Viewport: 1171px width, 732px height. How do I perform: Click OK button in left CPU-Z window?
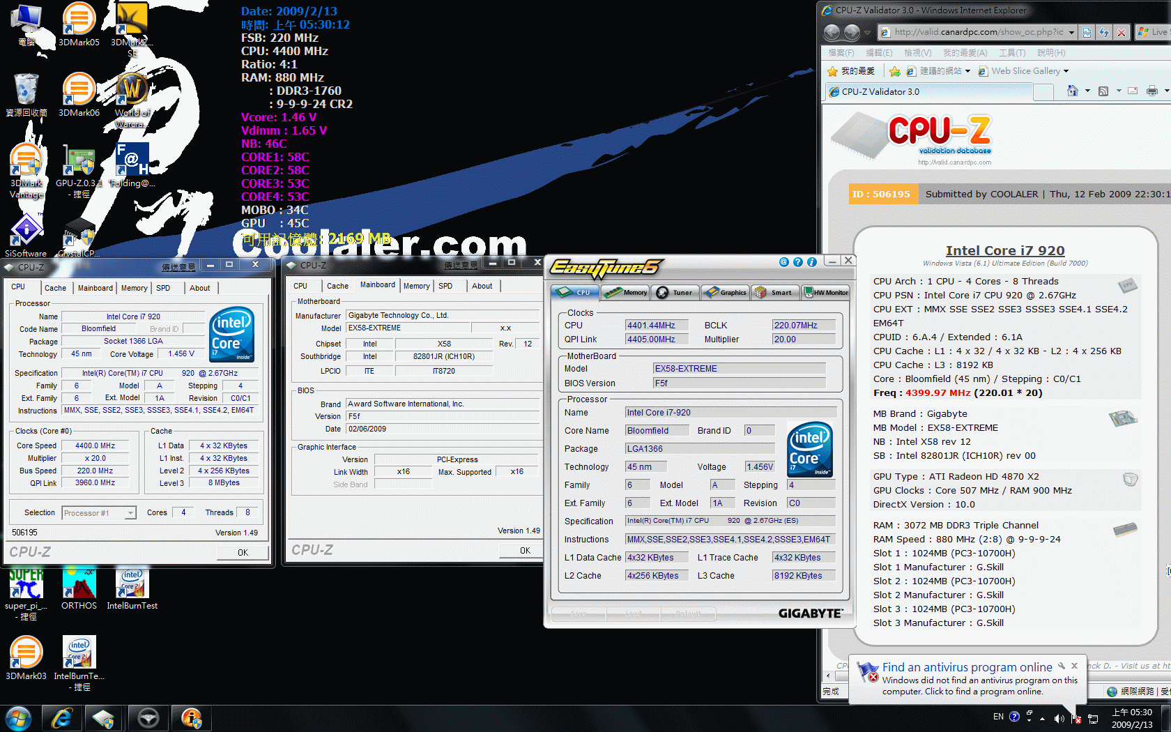click(243, 552)
